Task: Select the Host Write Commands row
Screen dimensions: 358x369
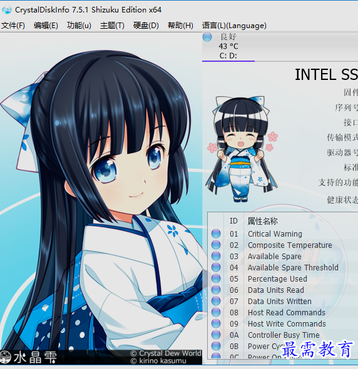Action: [x=283, y=323]
